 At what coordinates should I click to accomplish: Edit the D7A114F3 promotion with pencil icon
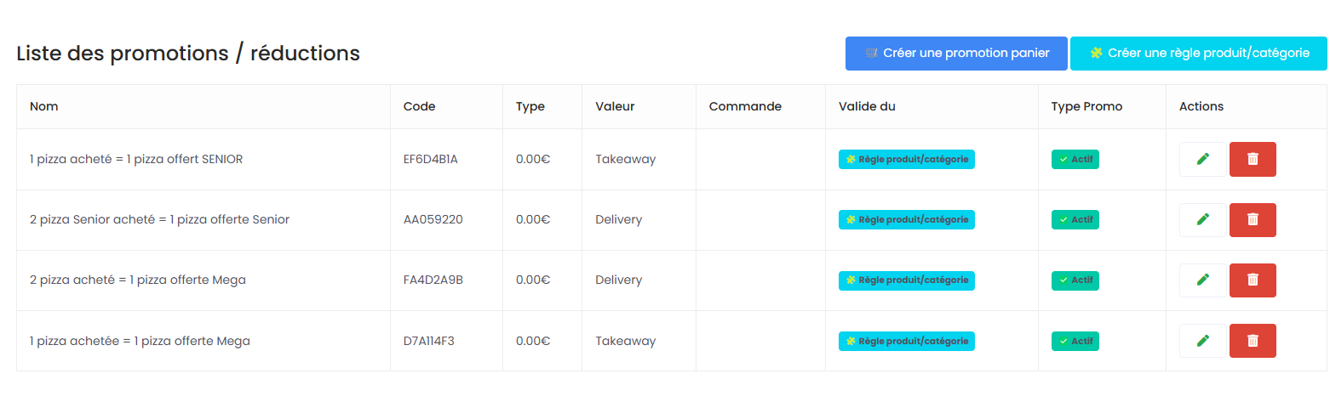[x=1202, y=341]
